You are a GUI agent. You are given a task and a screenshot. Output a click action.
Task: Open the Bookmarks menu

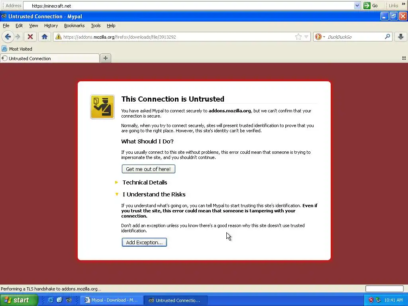(75, 25)
